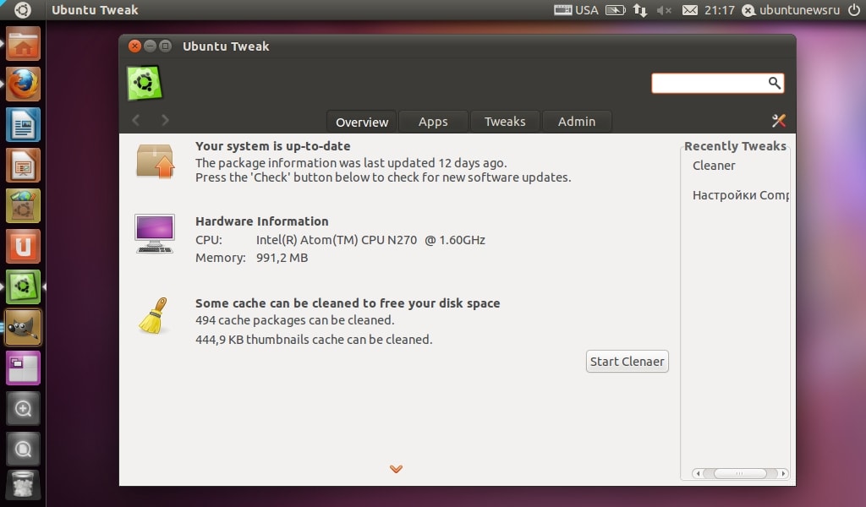Open preferences via wrench screwdriver icon
This screenshot has height=507, width=866.
click(779, 121)
